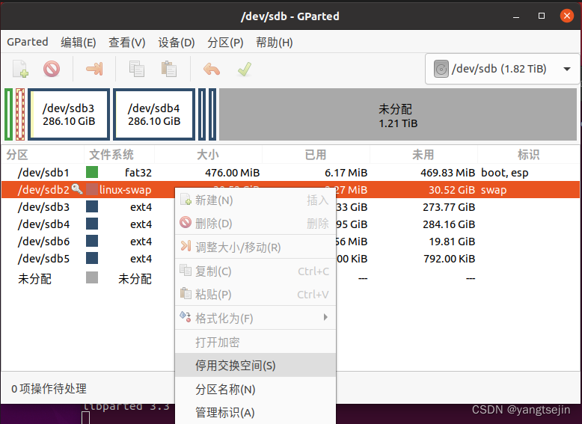Choose 分区名称(N) in the context menu

point(255,389)
